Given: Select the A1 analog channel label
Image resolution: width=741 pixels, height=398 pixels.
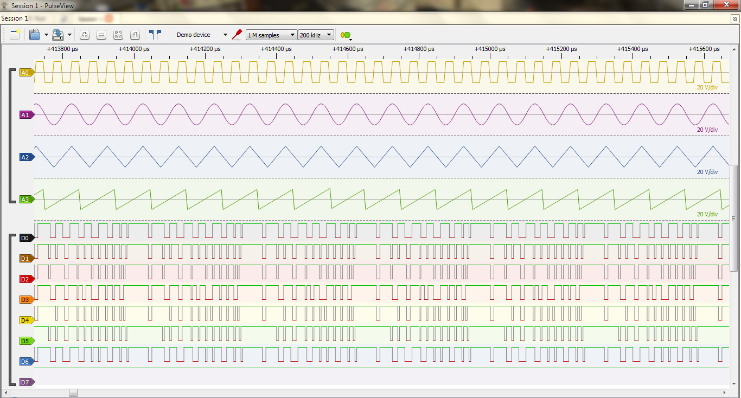Looking at the screenshot, I should [x=27, y=114].
